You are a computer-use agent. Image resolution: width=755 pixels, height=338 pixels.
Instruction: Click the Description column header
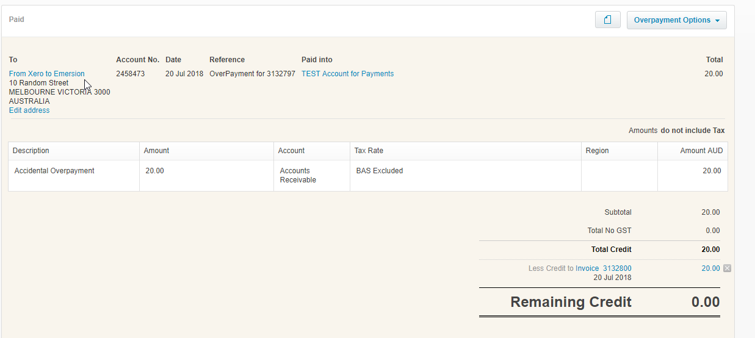tap(31, 151)
